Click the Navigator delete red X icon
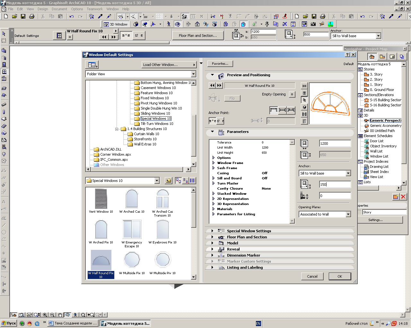411x328 pixels. point(403,197)
